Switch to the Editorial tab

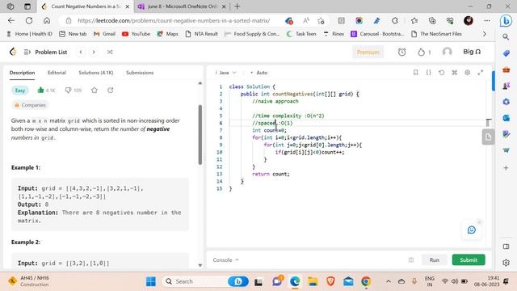tap(57, 73)
